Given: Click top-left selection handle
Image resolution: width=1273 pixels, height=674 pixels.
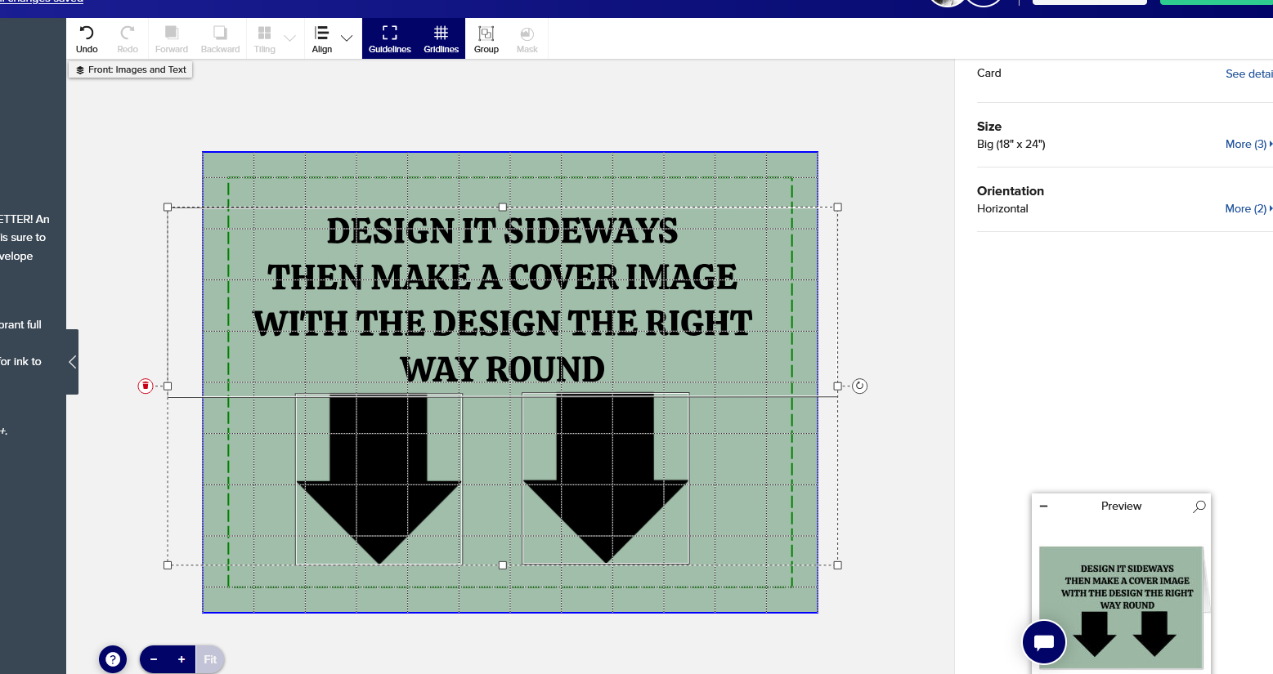Looking at the screenshot, I should tap(168, 208).
